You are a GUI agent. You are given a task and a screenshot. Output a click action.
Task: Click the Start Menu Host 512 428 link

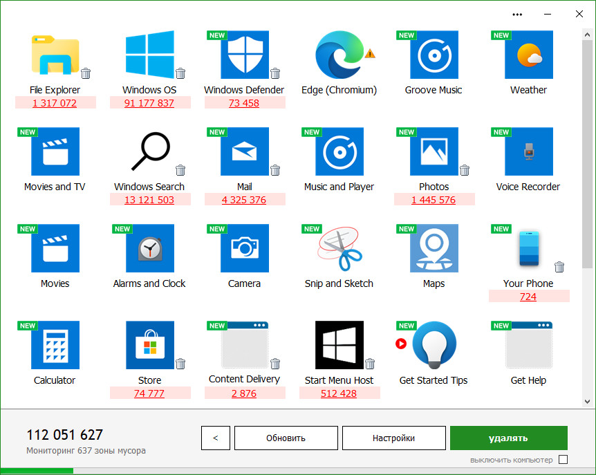339,393
